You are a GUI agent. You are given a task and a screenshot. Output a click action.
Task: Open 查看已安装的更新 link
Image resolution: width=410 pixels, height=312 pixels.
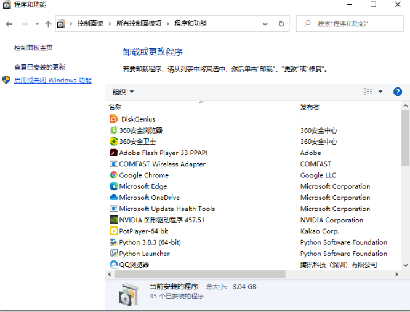click(x=39, y=67)
